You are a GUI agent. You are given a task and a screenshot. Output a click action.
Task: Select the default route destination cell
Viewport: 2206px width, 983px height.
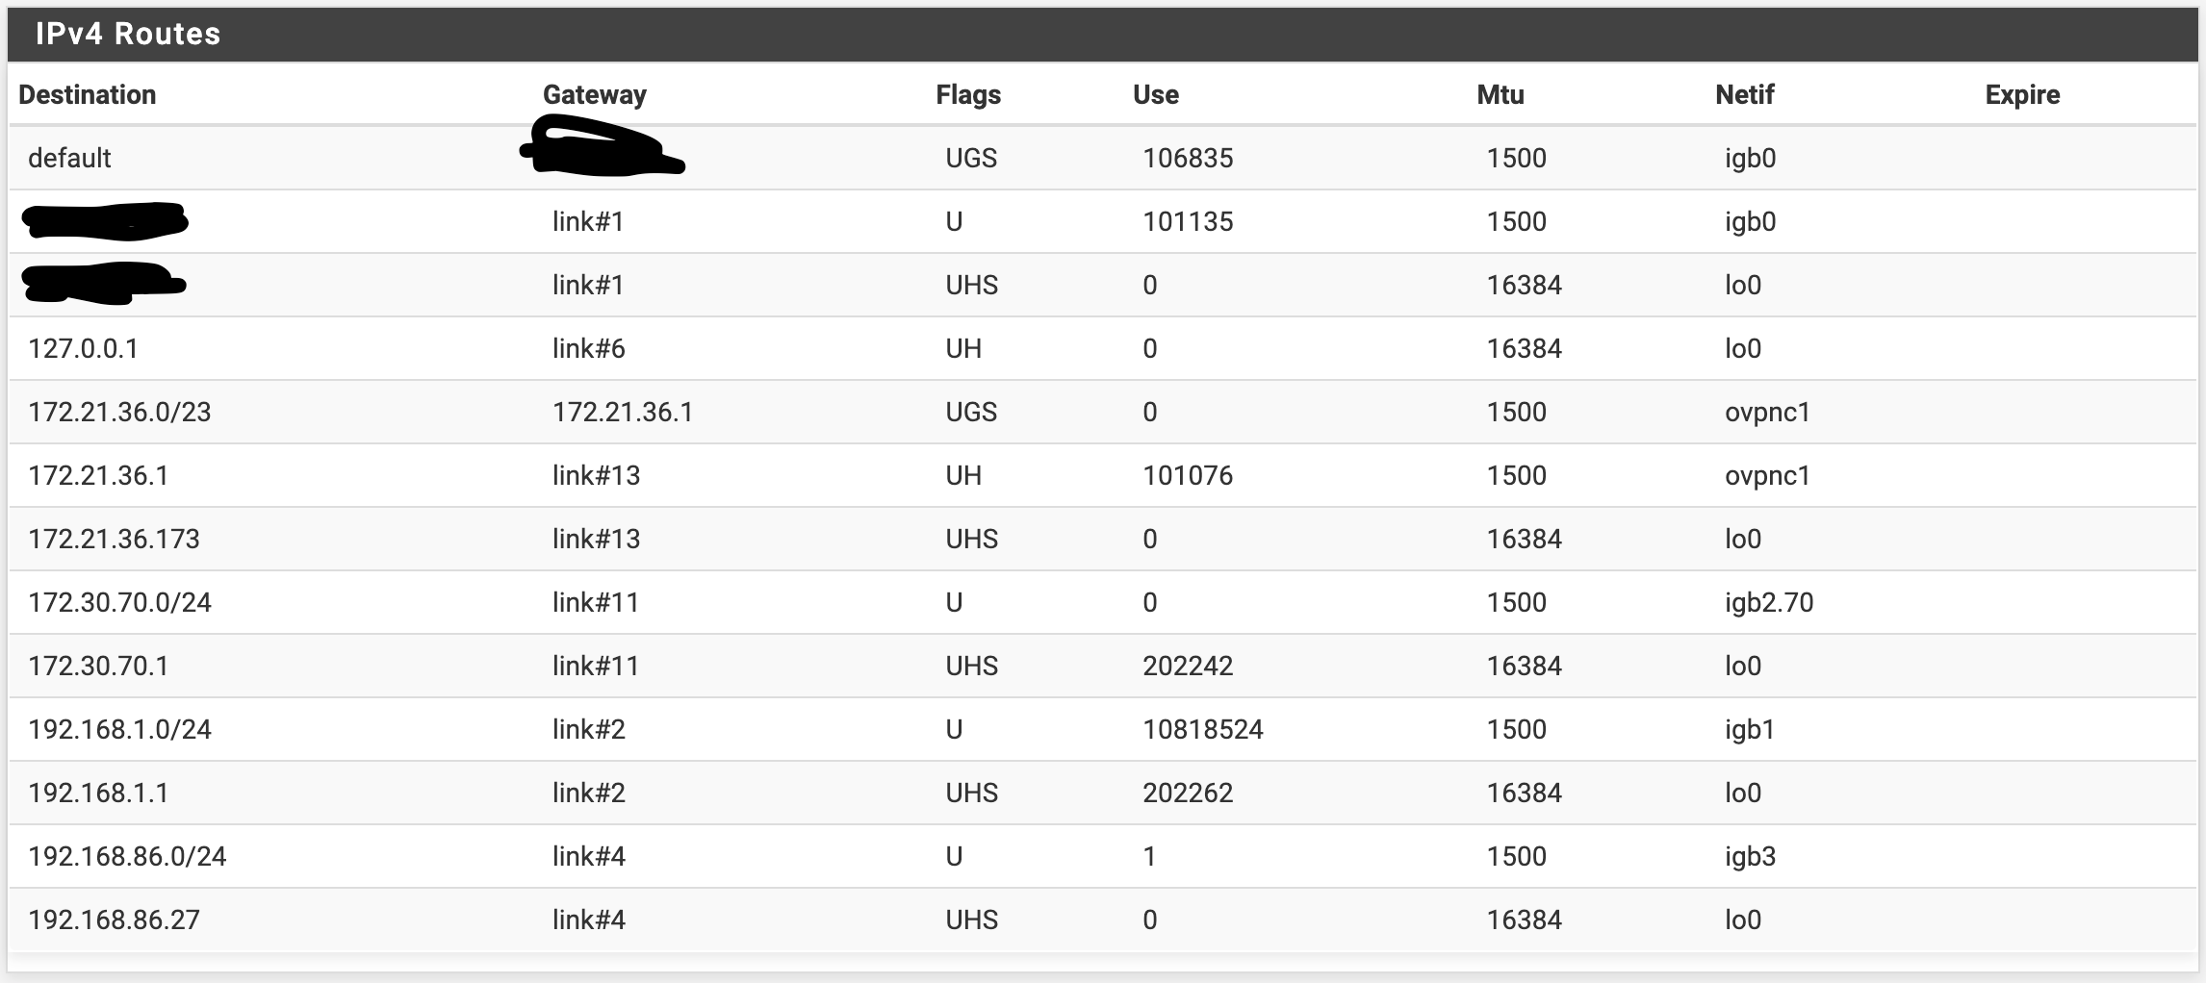pyautogui.click(x=69, y=158)
